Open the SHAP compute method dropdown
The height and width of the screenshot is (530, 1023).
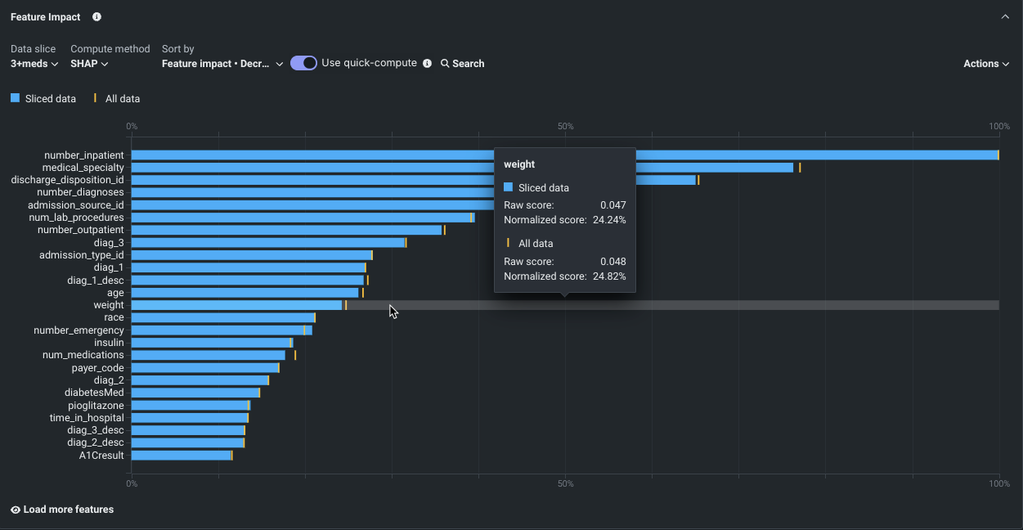(x=89, y=64)
